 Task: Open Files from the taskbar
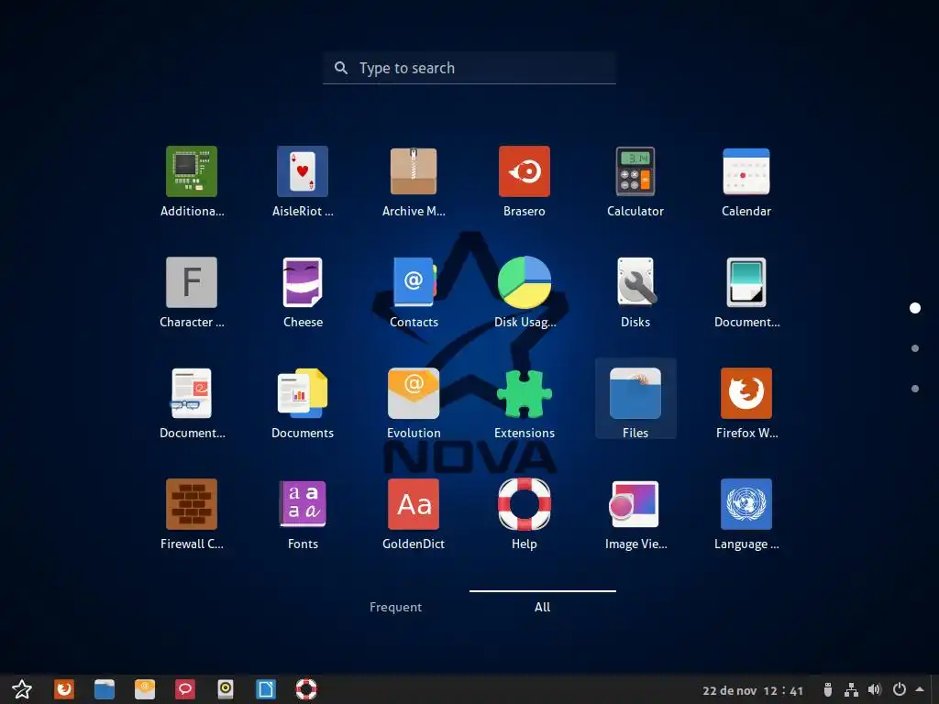coord(105,689)
